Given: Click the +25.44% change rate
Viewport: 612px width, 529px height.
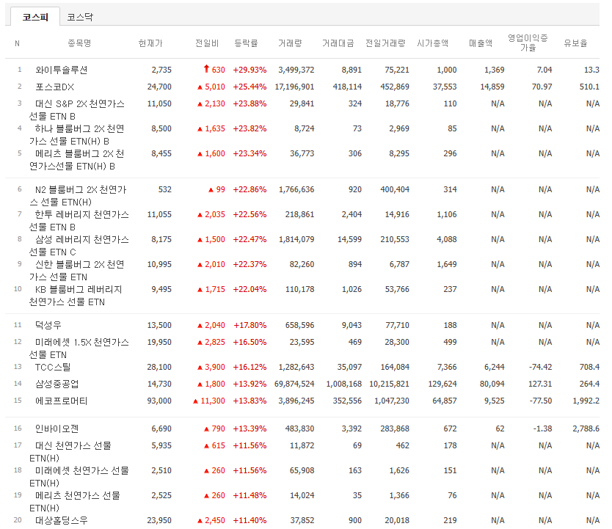Looking at the screenshot, I should pos(249,87).
